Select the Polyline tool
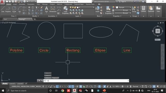 (8, 9)
